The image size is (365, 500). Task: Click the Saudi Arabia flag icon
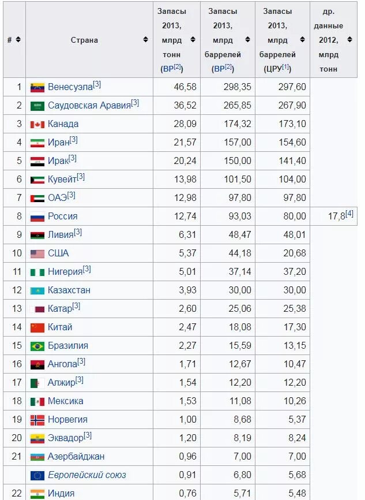click(37, 106)
